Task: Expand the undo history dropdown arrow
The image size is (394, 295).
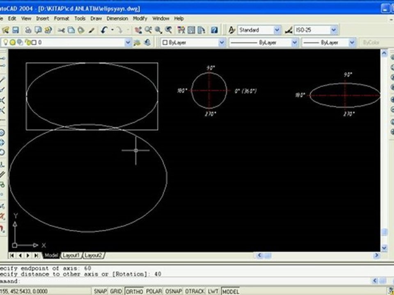Action: 112,30
